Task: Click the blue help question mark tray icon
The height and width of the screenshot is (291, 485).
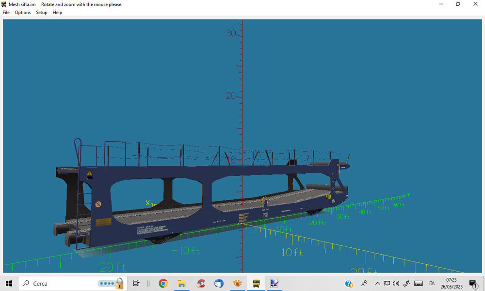Action: coord(349,284)
